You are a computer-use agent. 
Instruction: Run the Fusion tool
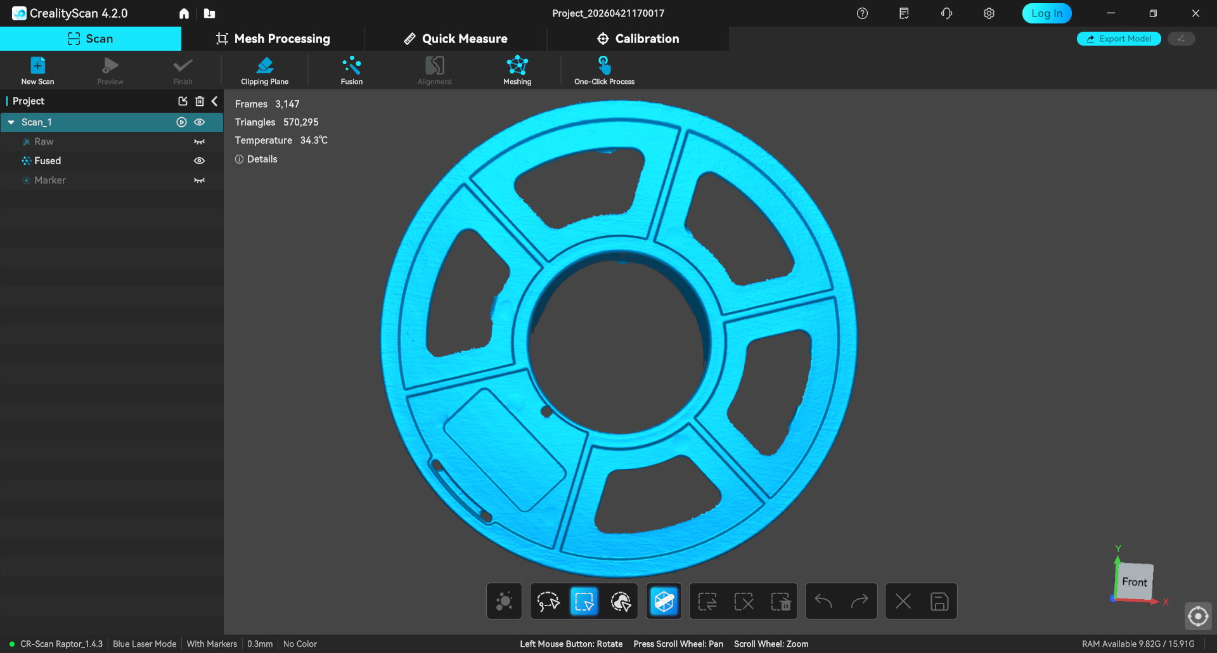(x=351, y=70)
